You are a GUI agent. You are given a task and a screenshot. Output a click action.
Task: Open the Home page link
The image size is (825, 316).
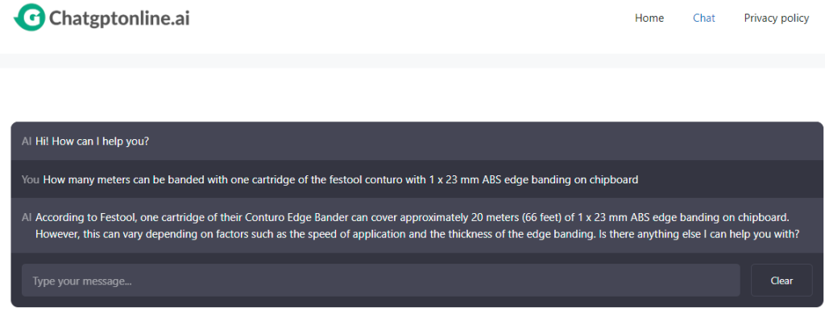(x=649, y=18)
